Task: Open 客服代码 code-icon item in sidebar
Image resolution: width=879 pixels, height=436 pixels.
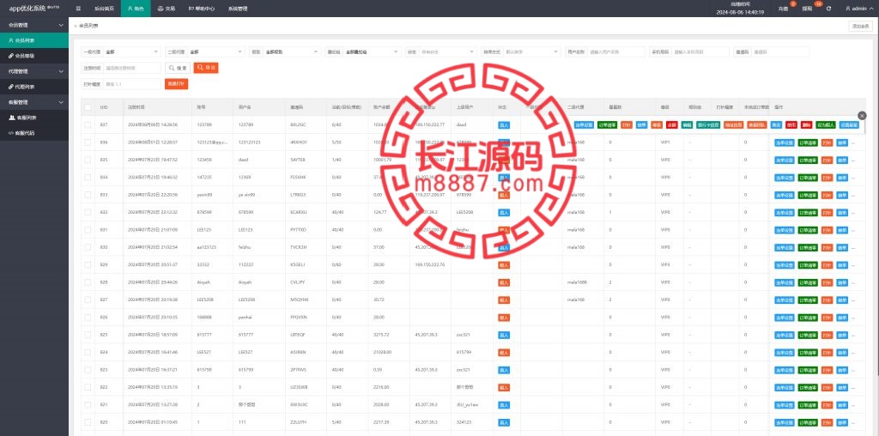Action: click(34, 133)
